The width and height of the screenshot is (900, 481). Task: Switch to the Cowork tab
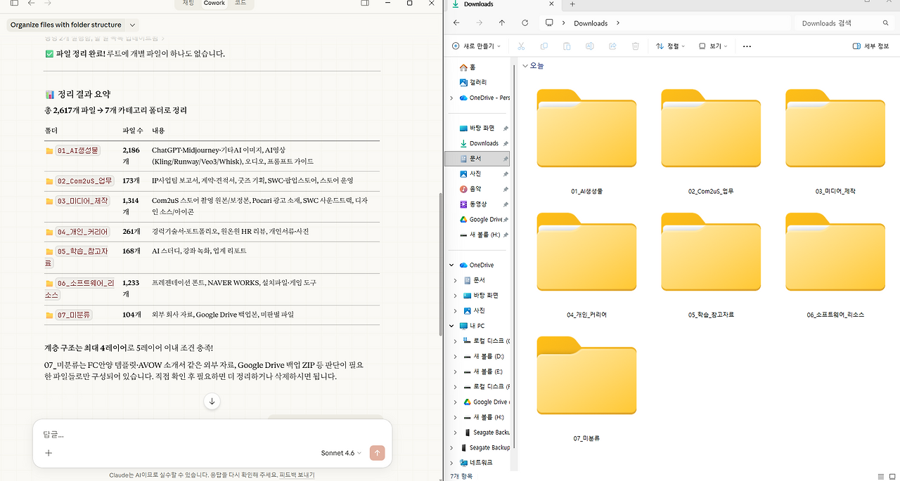(214, 4)
